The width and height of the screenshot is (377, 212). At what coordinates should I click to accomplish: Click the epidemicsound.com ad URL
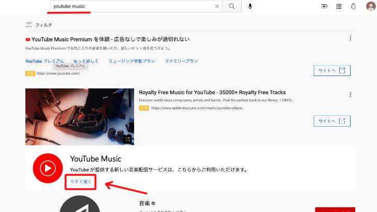tap(196, 108)
